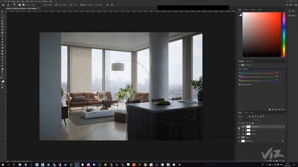Select the Rectangular Marquee tool
This screenshot has height=167, width=298.
coord(2,14)
